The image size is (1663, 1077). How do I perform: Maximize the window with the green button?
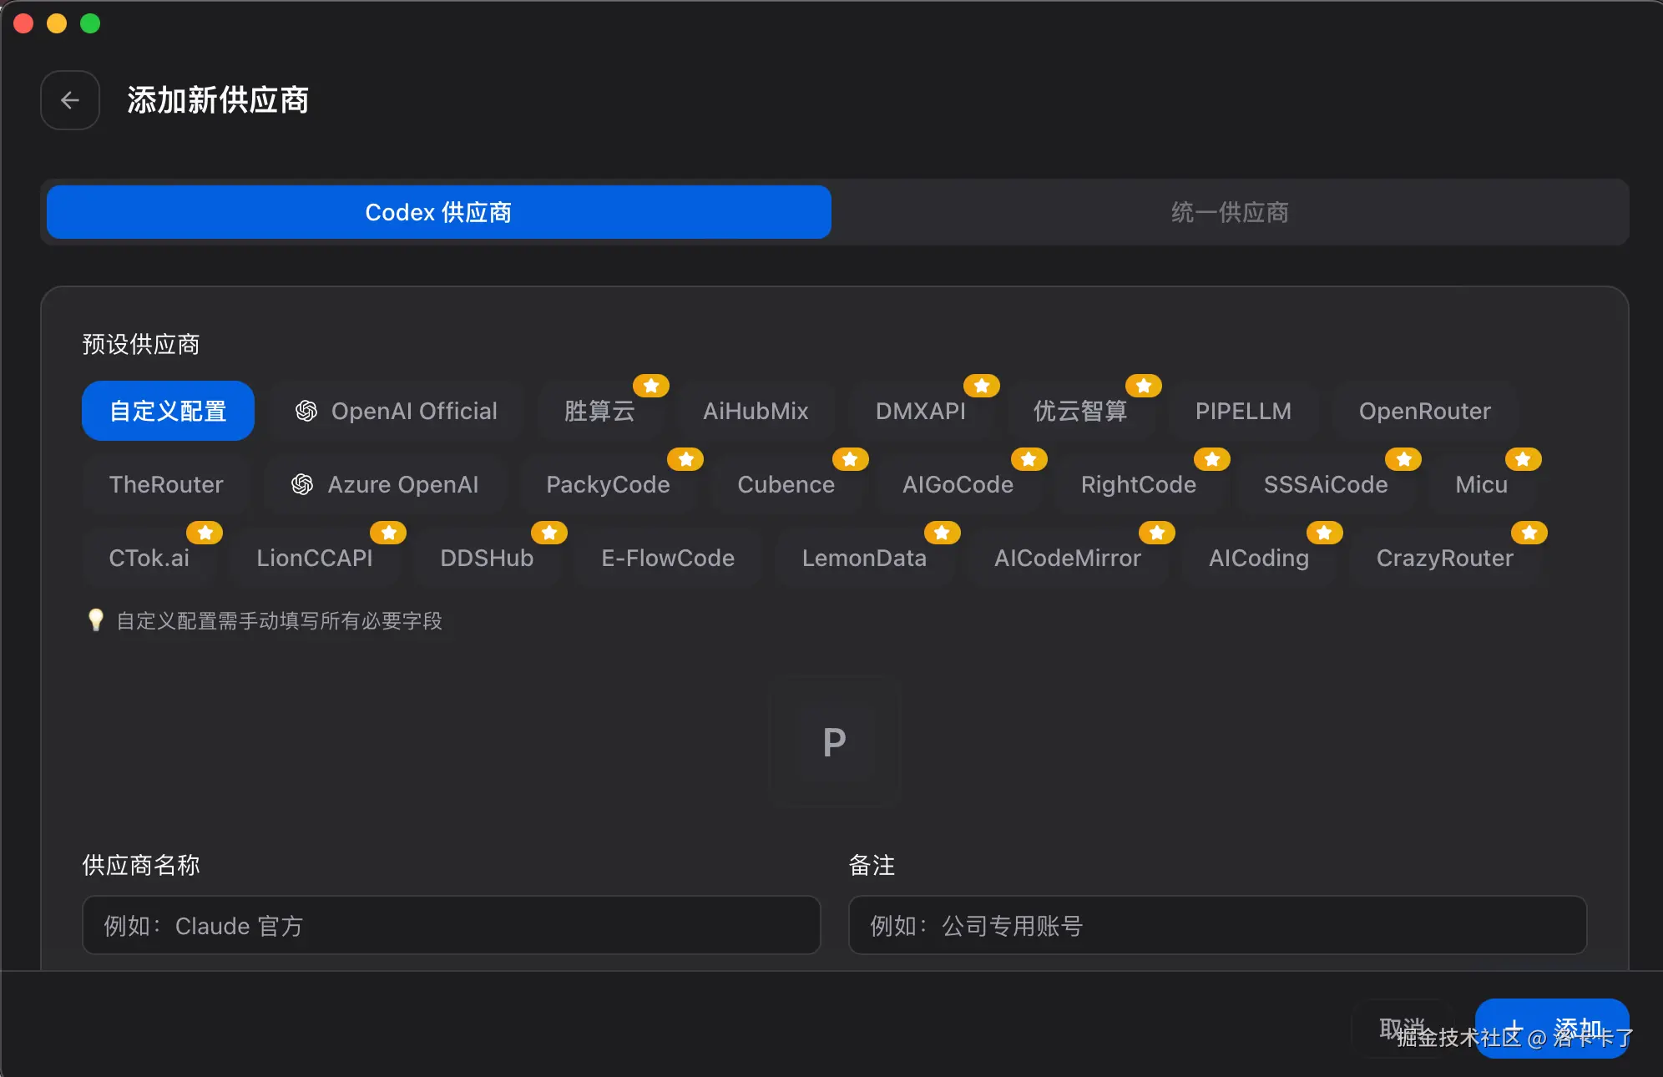[90, 23]
